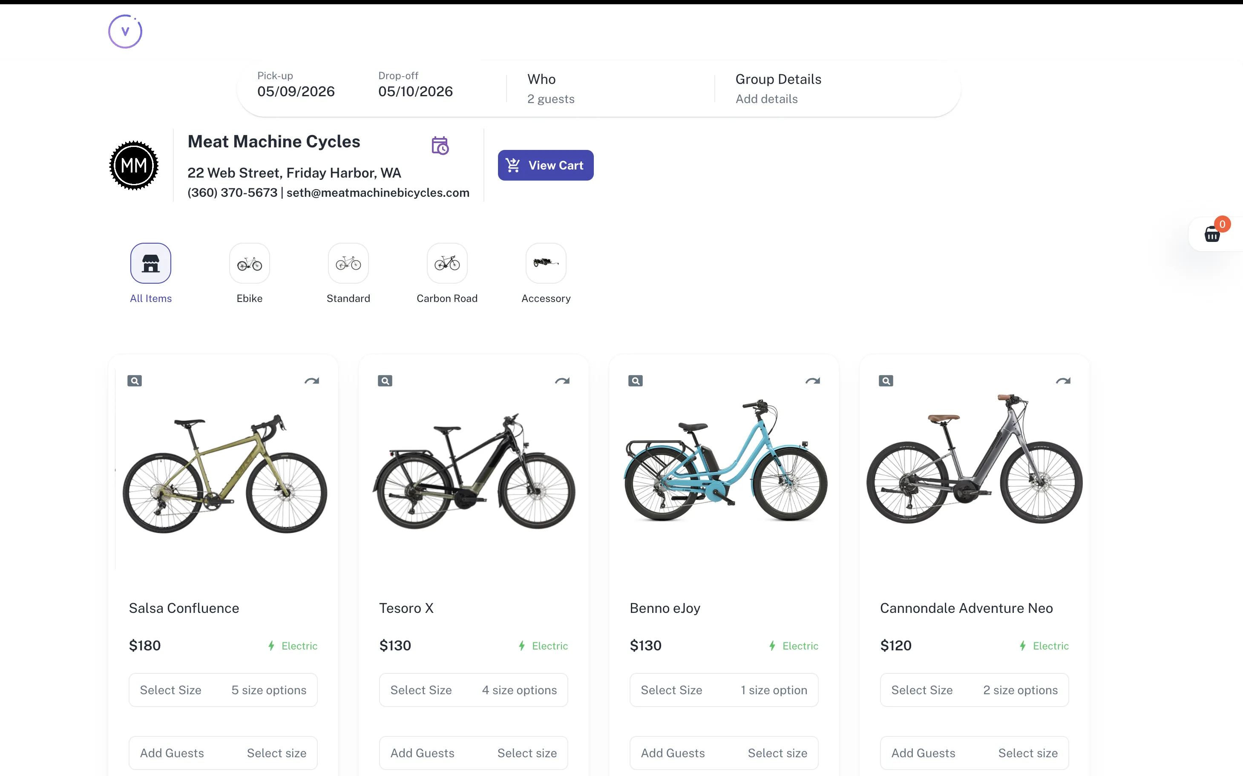Select the Ebike category icon
1243x776 pixels.
point(250,263)
